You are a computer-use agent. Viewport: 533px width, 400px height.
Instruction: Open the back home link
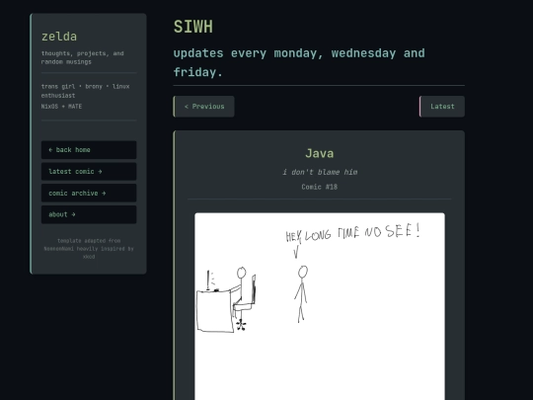point(89,150)
